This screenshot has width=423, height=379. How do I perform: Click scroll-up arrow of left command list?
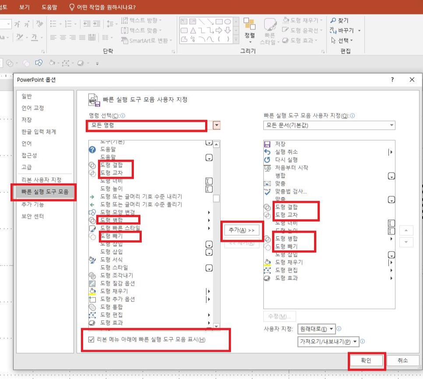pos(217,145)
